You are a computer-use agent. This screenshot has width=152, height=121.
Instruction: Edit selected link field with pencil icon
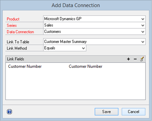coord(142,59)
